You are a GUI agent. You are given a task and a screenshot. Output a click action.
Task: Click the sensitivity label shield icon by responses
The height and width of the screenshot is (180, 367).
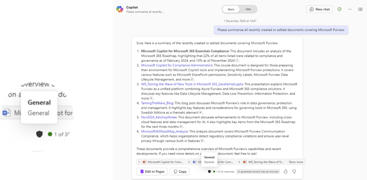coord(209,172)
